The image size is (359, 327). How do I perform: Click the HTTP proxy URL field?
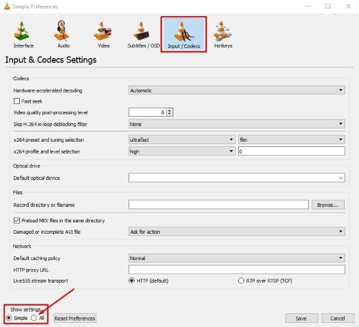click(237, 270)
